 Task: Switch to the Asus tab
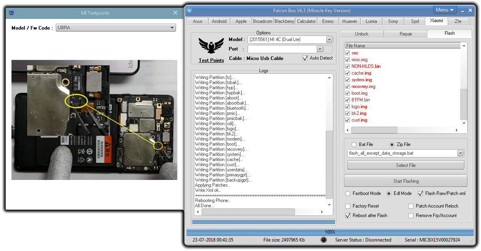click(197, 21)
